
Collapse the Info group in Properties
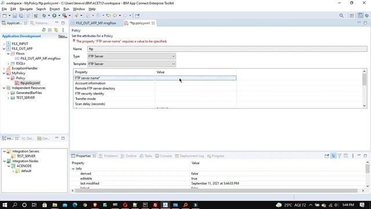tap(73, 169)
